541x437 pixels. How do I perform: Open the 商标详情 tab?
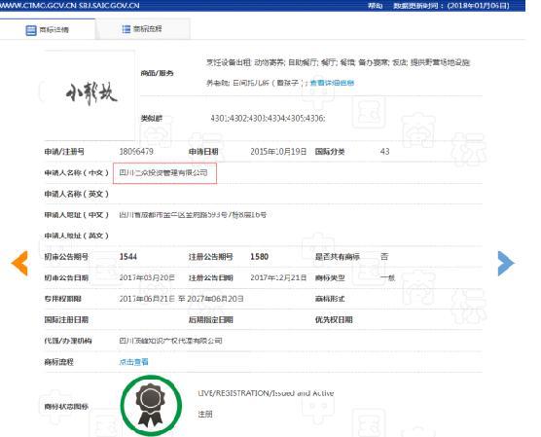click(48, 30)
